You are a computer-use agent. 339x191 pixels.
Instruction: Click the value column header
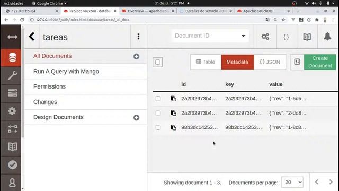[x=276, y=84]
